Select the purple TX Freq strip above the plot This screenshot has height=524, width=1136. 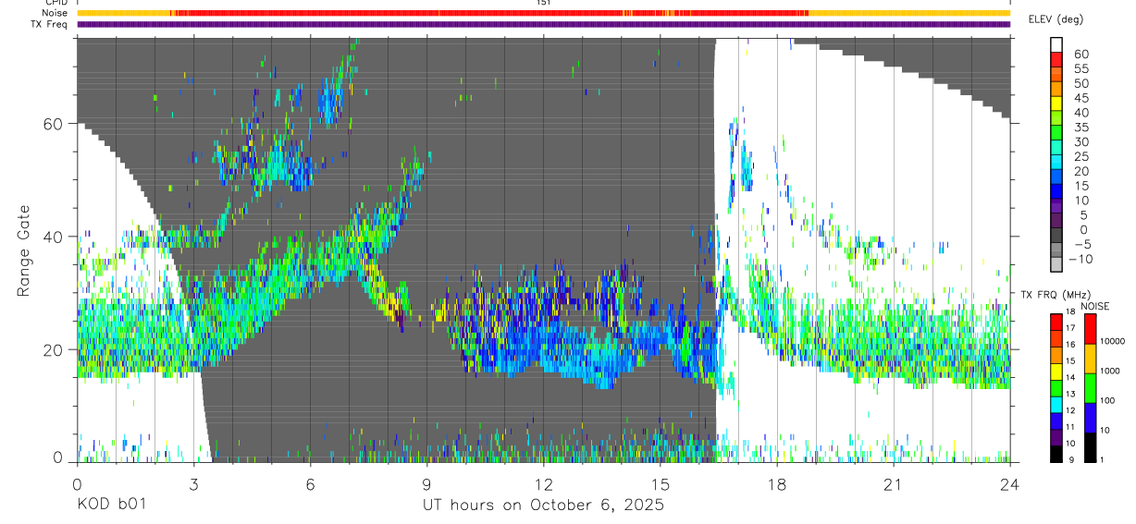[x=544, y=24]
